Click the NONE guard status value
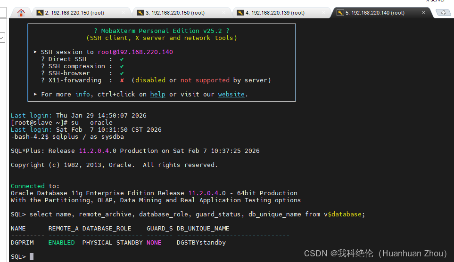454x262 pixels. pos(154,243)
